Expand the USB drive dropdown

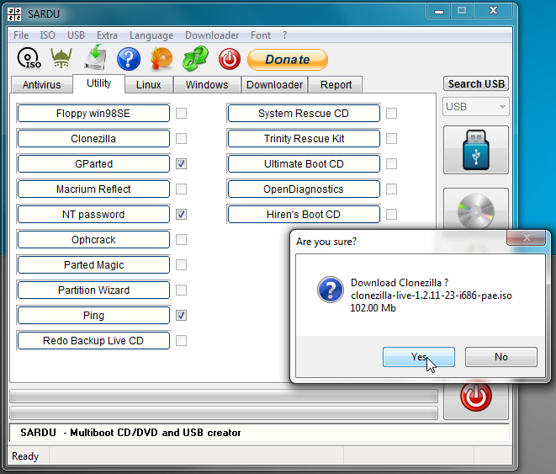pos(476,107)
